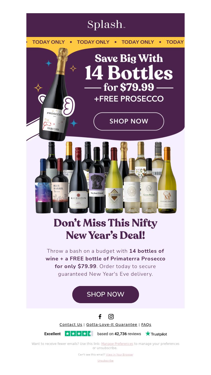The image size is (211, 375).
Task: Click the TODAY ONLY yellow banner
Action: click(x=105, y=42)
